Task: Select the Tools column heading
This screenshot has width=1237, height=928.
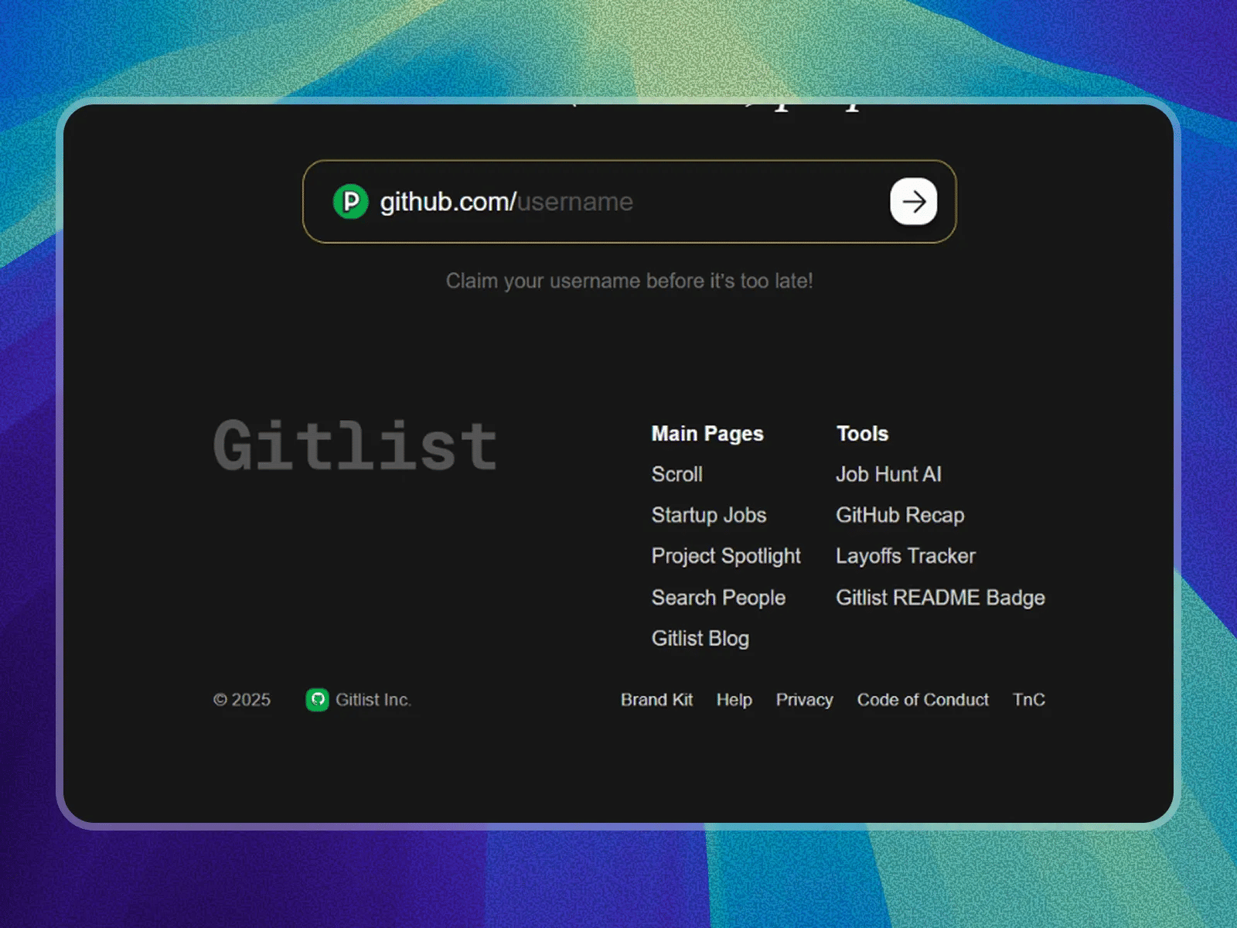Action: (862, 434)
